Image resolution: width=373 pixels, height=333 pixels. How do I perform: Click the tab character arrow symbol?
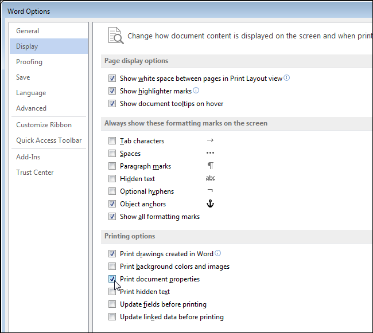point(210,140)
